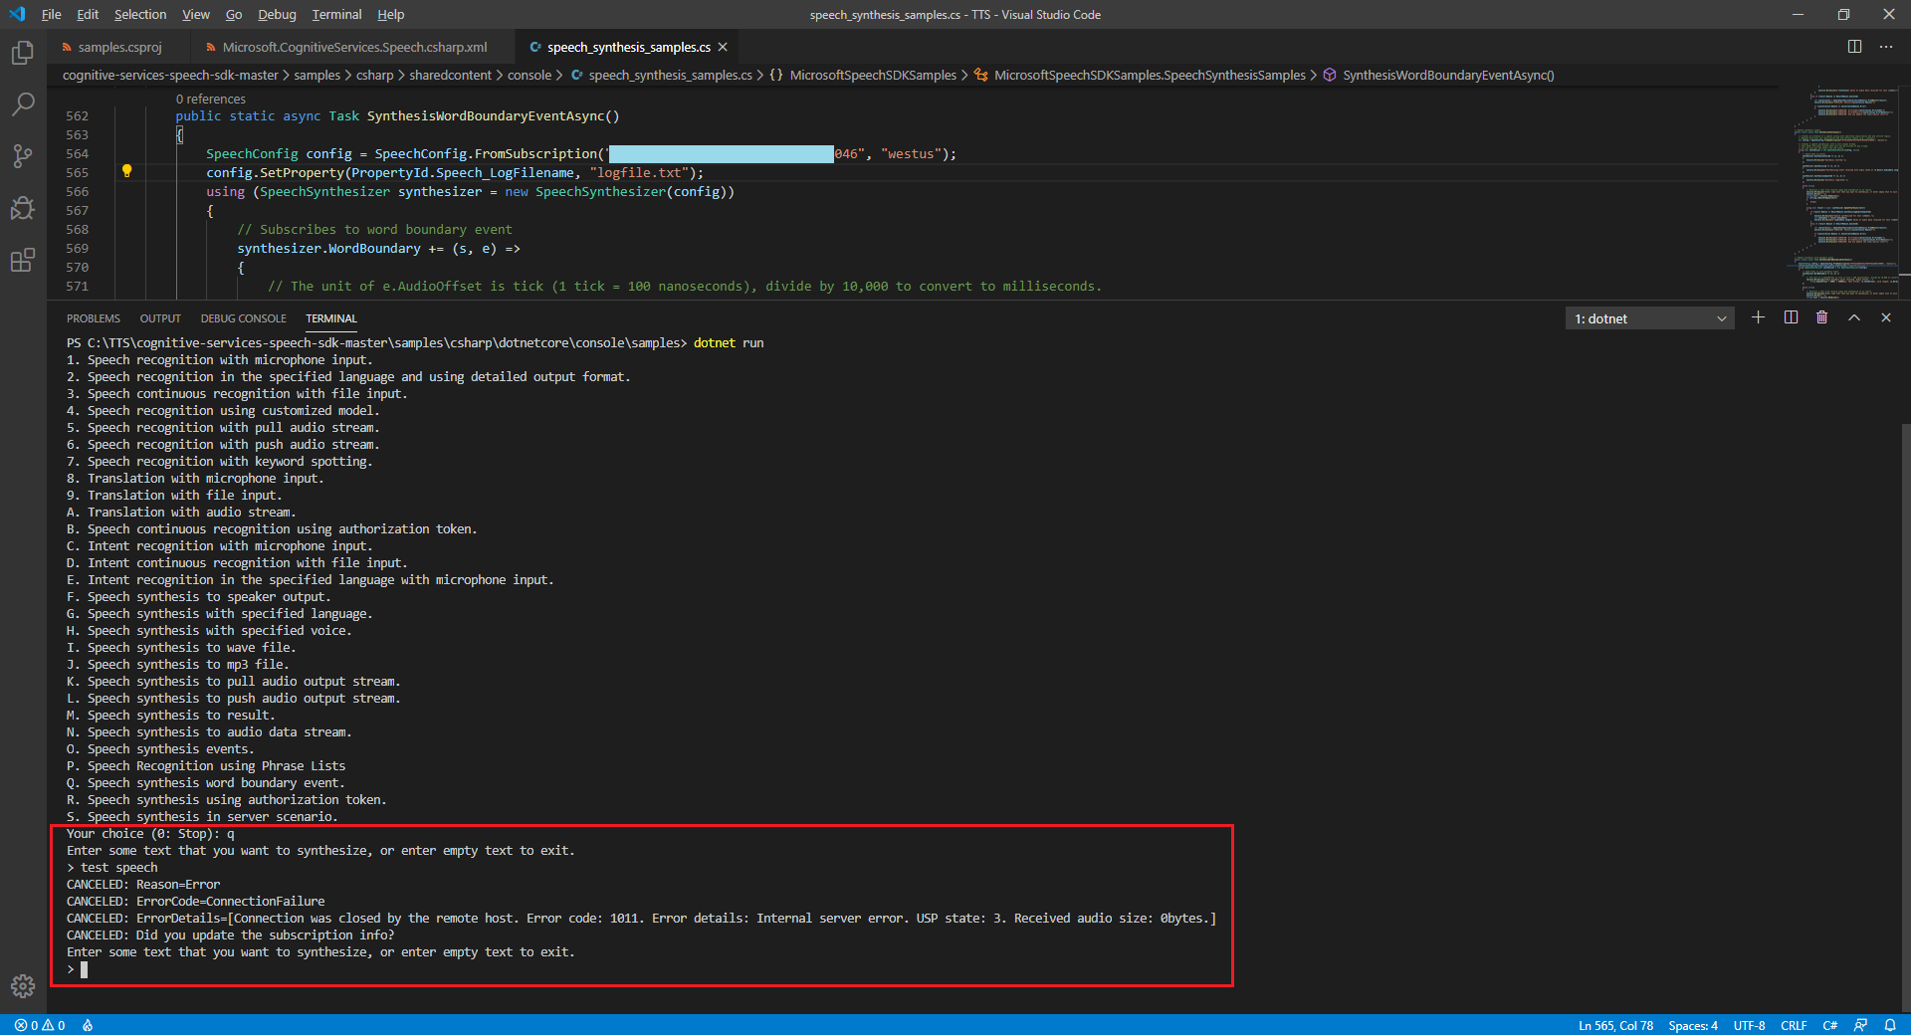Screen dimensions: 1911x1035
Task: Click 'Ln 565, Col 78' in status bar
Action: tap(1615, 1025)
